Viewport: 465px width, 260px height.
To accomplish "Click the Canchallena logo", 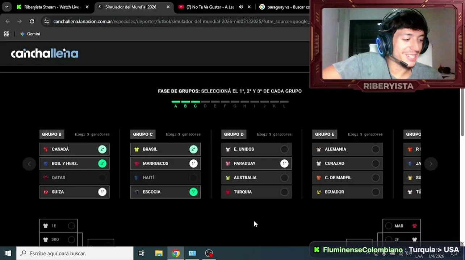I will [x=45, y=53].
